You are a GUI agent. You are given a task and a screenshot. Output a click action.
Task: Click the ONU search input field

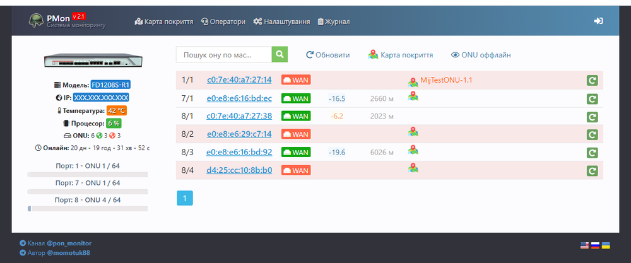[223, 55]
